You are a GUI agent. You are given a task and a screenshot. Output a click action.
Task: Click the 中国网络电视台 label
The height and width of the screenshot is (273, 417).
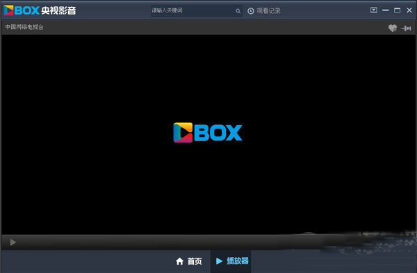[24, 27]
